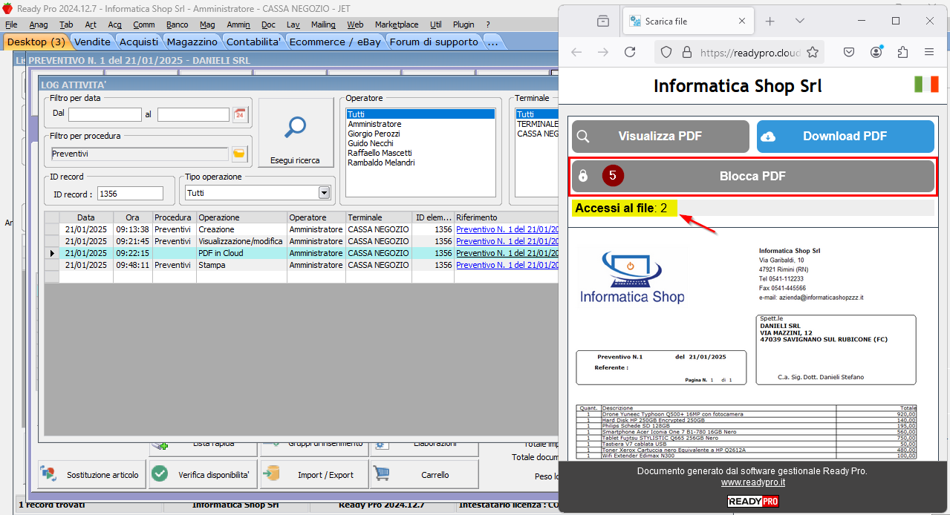Select Giorgio Perozzi in Operatore list
Screen dimensions: 950x515
click(374, 134)
